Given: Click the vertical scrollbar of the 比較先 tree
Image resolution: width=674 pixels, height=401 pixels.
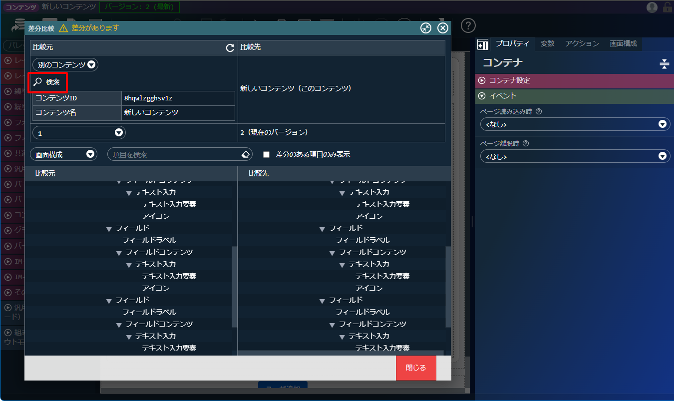Looking at the screenshot, I should coord(448,287).
